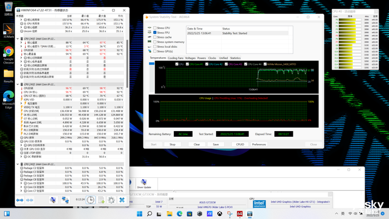Enable Stress cache checkbox
Viewport: 389px width, 219px height.
[x=155, y=37]
